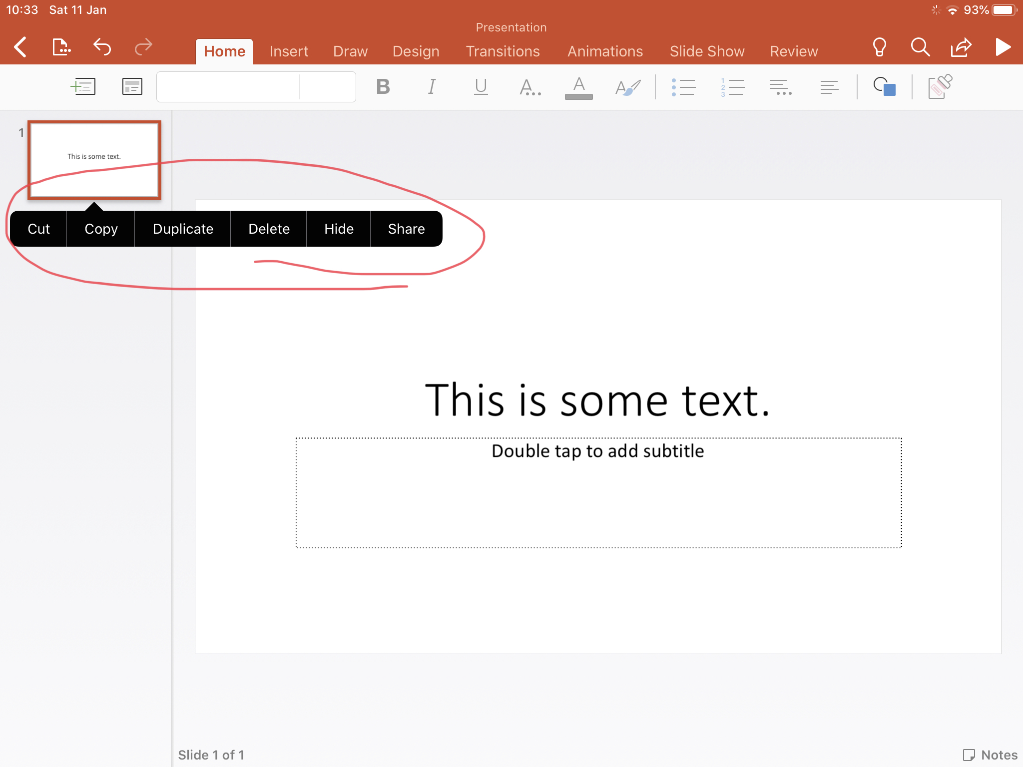The image size is (1023, 767).
Task: Tap the share arrow icon
Action: 961,47
